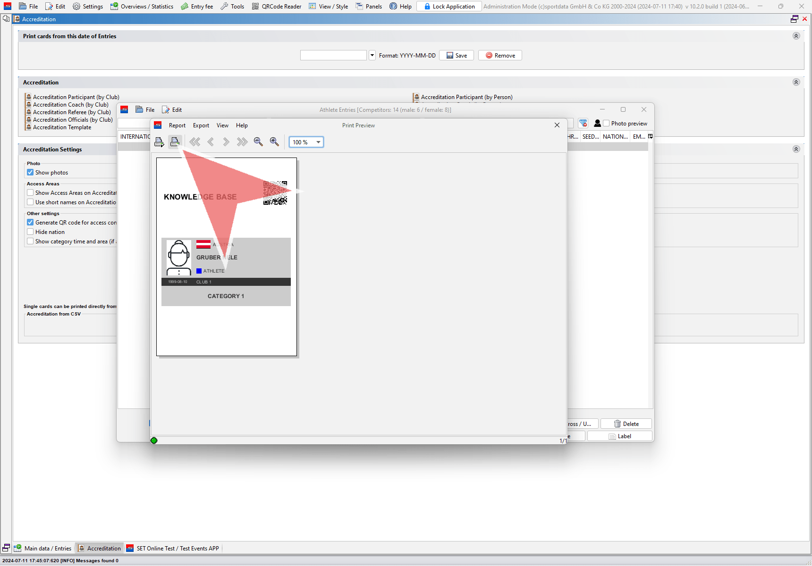The height and width of the screenshot is (566, 812).
Task: Zoom out in Print Preview
Action: pyautogui.click(x=258, y=142)
